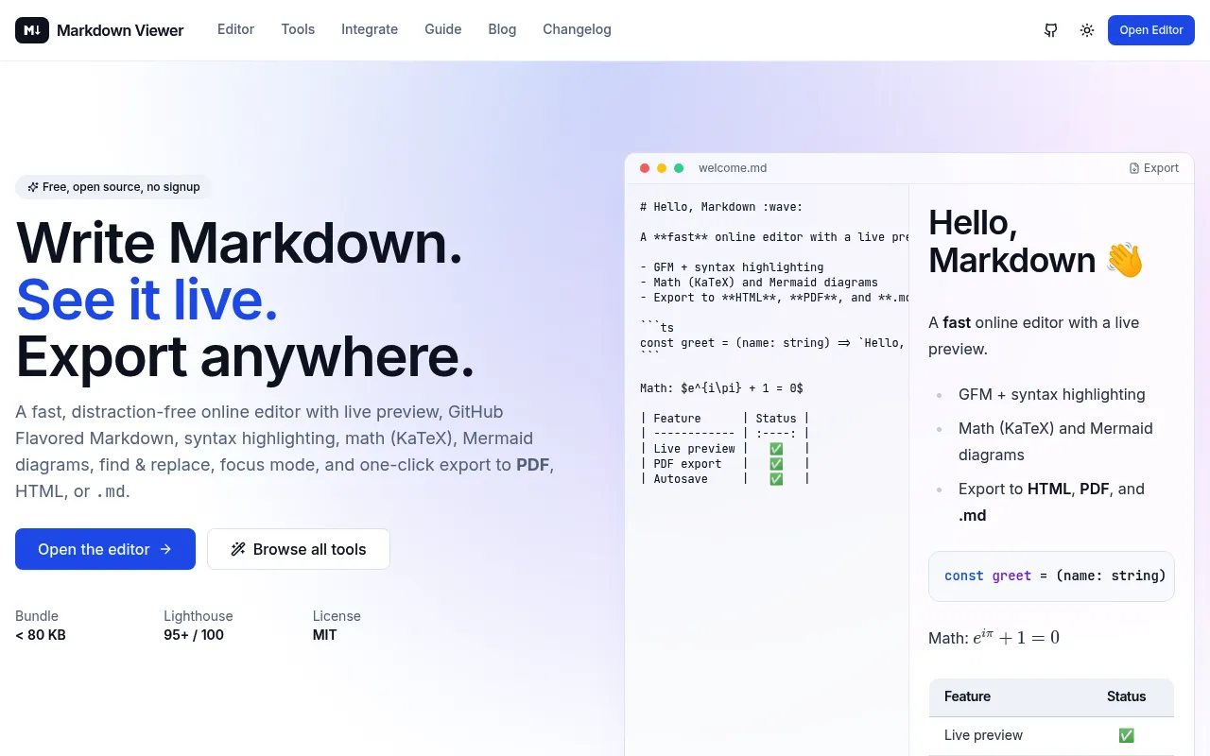The height and width of the screenshot is (756, 1210).
Task: Open the Guide nav item
Action: [x=442, y=29]
